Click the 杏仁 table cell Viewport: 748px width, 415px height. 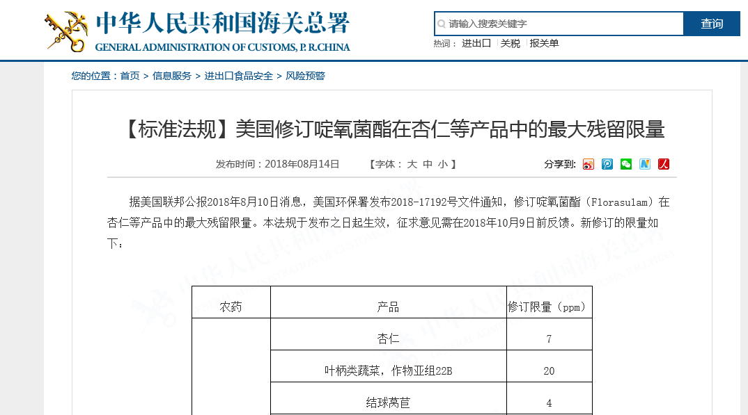(389, 339)
